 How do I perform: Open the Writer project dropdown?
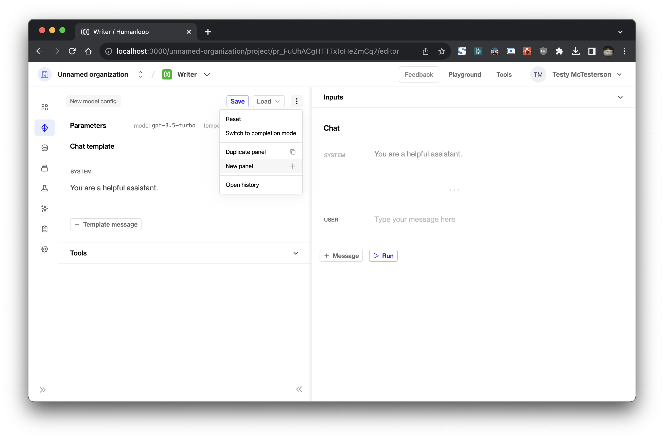pos(207,74)
